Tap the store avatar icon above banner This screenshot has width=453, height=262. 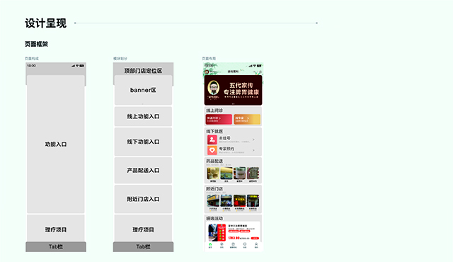click(207, 72)
